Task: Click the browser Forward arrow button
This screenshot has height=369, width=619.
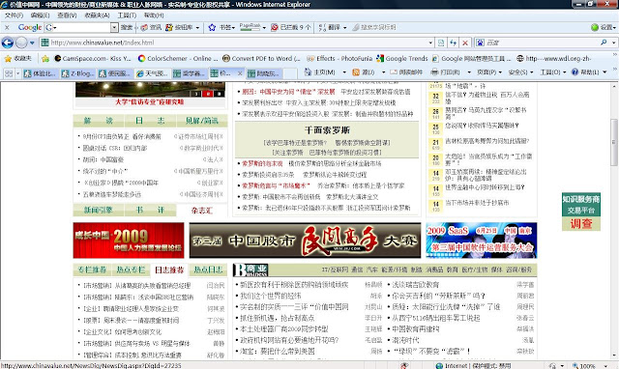Action: (21, 43)
